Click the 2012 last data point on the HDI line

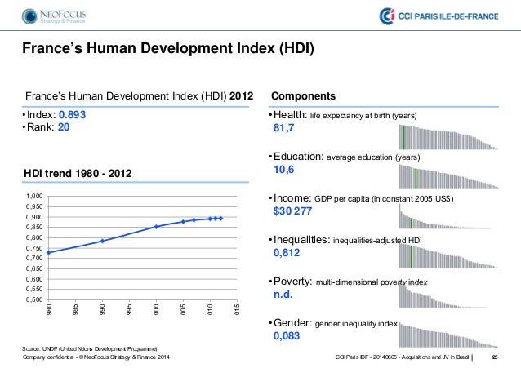[x=221, y=219]
